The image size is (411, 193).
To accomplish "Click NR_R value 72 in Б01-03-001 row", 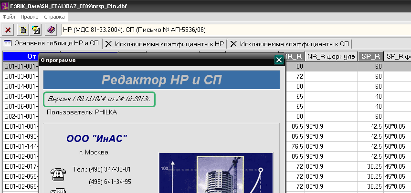I will (300, 76).
